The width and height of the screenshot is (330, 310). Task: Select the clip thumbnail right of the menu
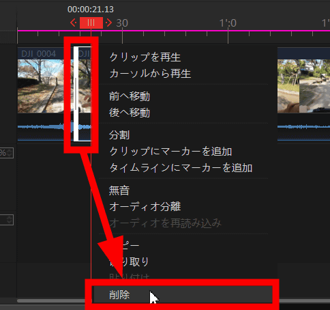pyautogui.click(x=303, y=86)
